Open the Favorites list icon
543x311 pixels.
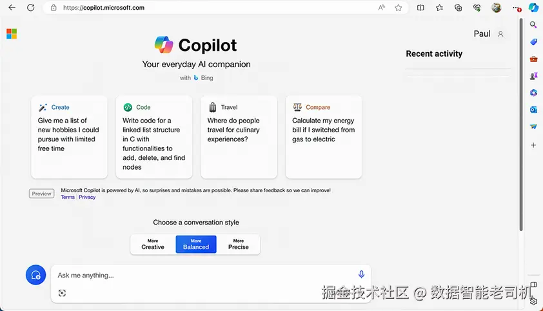click(x=439, y=8)
